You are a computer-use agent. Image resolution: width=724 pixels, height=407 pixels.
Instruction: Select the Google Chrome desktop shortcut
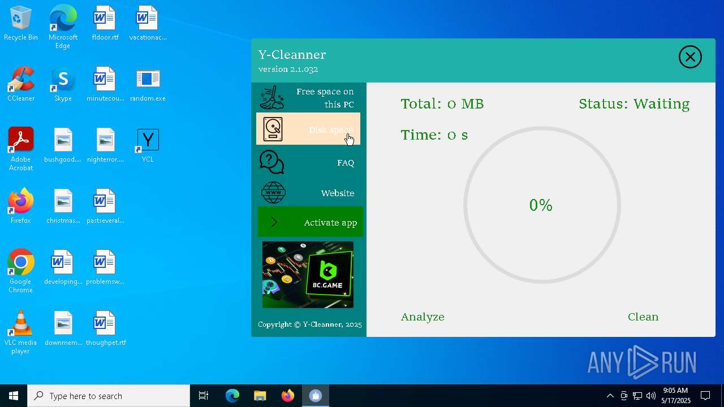pos(21,271)
